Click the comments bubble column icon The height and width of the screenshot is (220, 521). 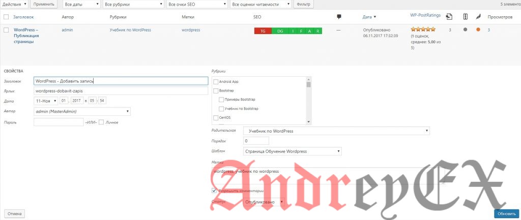point(339,17)
